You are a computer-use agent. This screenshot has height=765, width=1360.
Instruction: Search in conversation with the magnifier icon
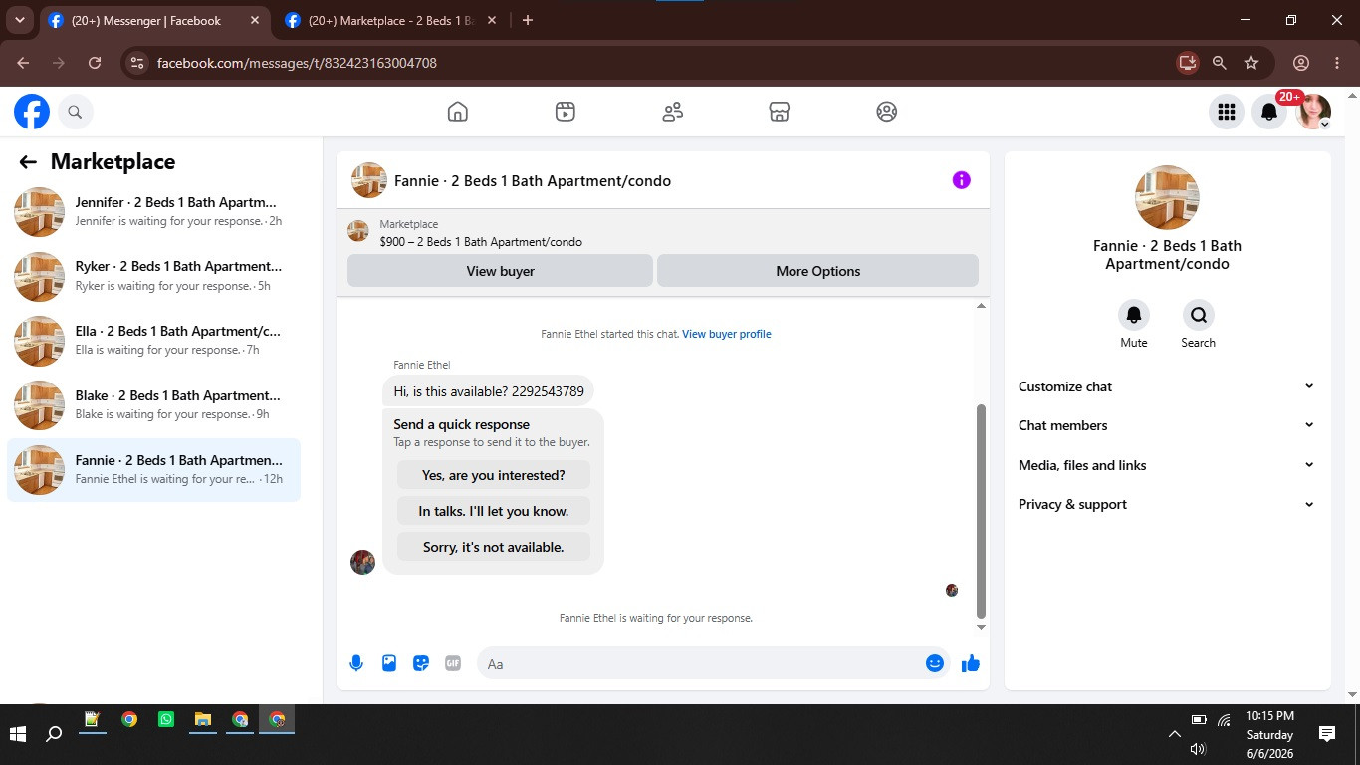click(x=1199, y=315)
